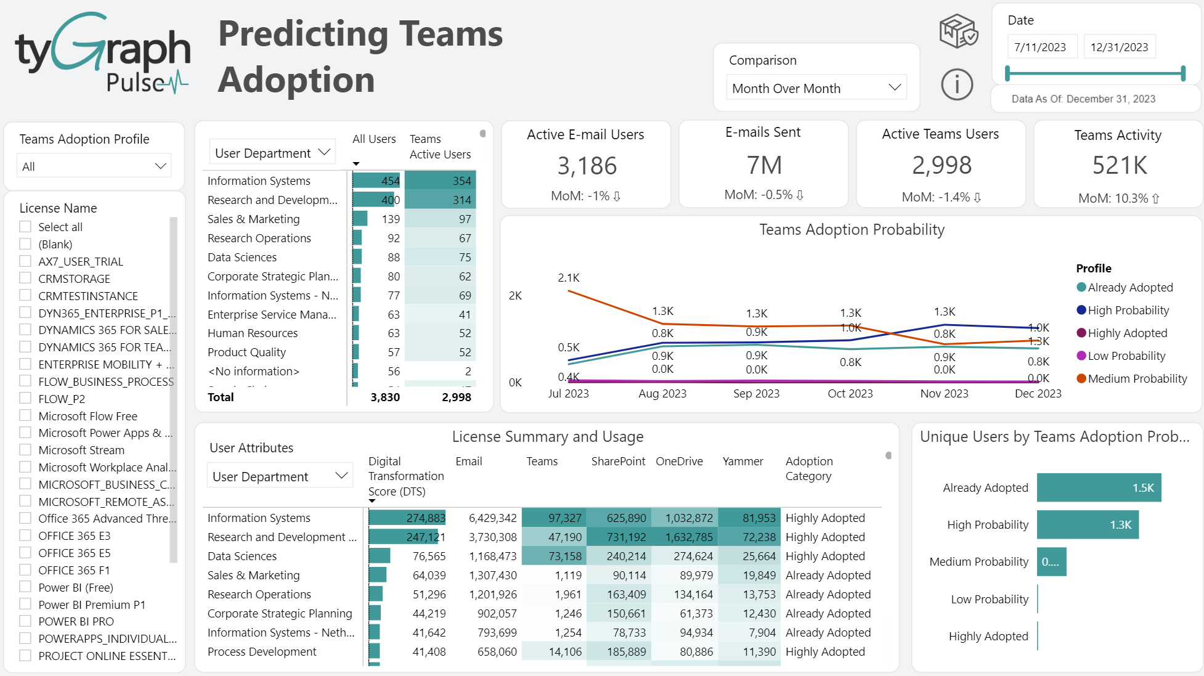Click the certified package icon near the Date panel

(x=957, y=31)
